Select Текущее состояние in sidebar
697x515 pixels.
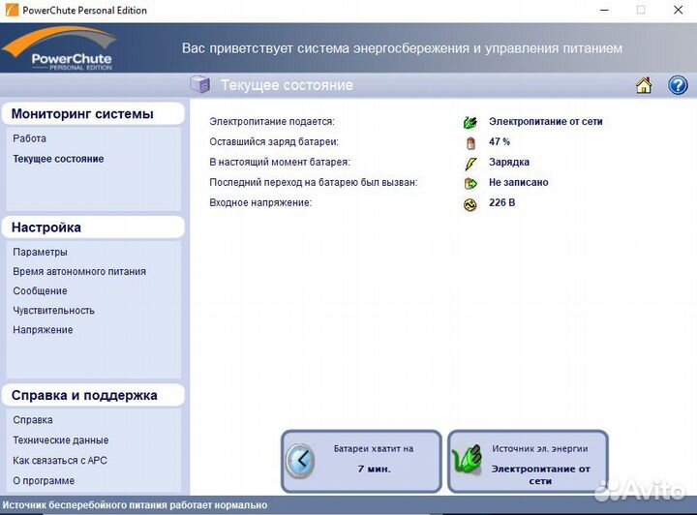point(58,159)
